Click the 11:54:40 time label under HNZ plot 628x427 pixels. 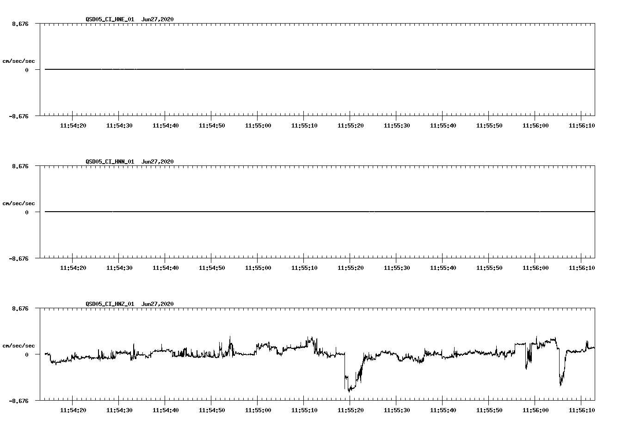(166, 410)
